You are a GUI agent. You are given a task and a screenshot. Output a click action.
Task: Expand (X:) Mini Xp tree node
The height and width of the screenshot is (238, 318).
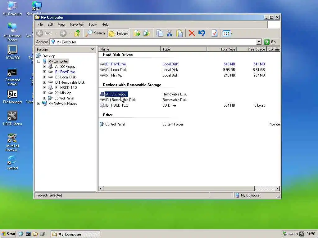pyautogui.click(x=44, y=93)
